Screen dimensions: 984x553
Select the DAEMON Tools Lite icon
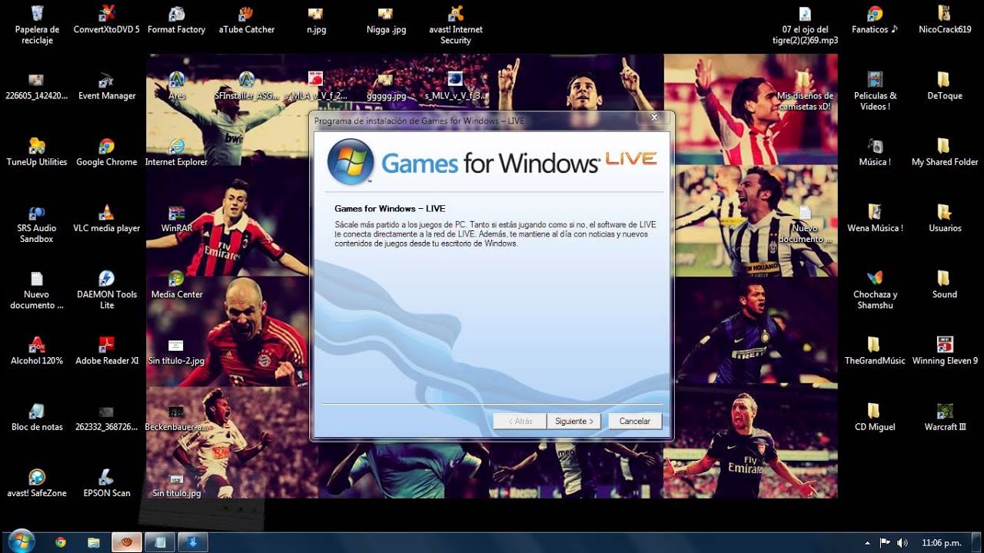coord(107,290)
